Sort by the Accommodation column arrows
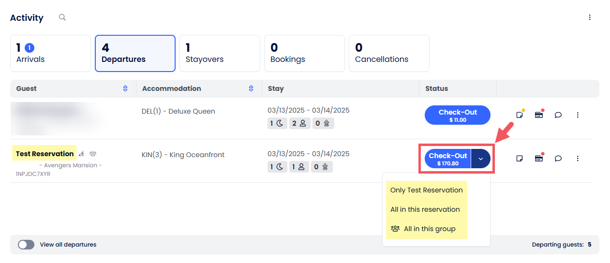Viewport: 610px width, 263px height. point(251,88)
